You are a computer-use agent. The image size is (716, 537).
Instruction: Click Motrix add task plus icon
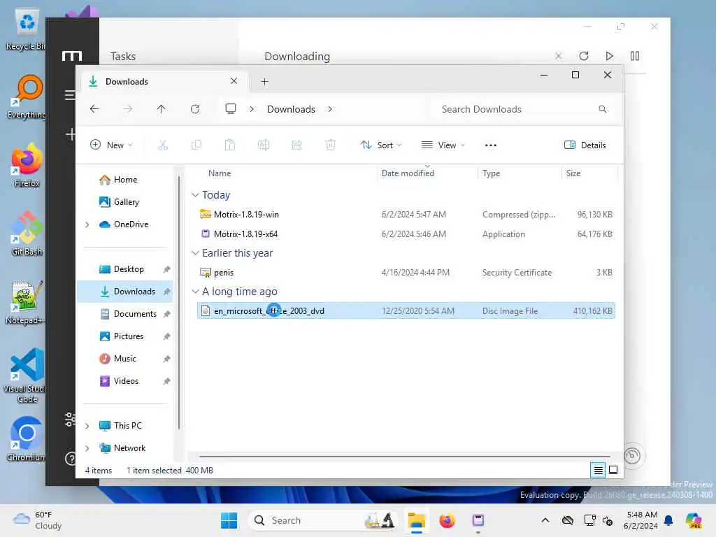tap(71, 134)
